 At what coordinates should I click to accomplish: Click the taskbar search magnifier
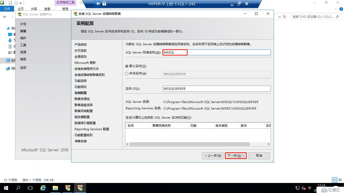18,188
